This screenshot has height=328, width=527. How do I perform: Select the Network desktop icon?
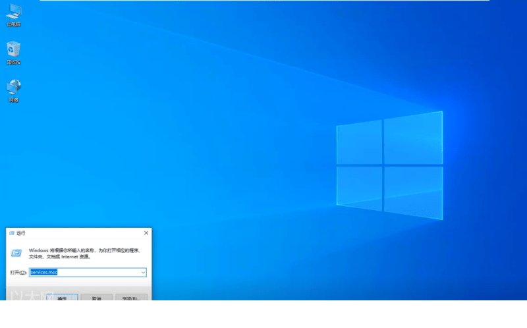[x=14, y=86]
